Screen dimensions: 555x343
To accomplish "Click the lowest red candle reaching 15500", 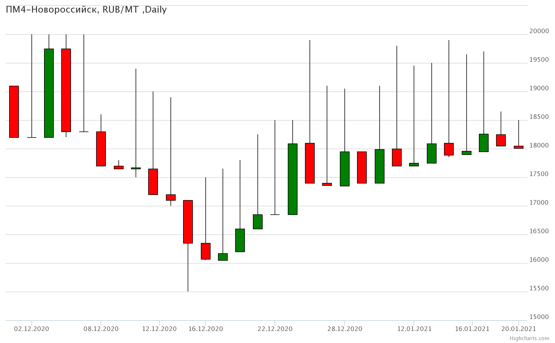I will [188, 222].
